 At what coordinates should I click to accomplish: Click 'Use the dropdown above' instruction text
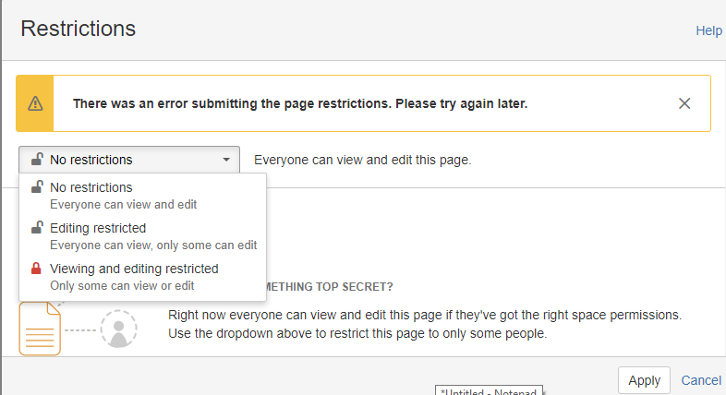tap(357, 333)
